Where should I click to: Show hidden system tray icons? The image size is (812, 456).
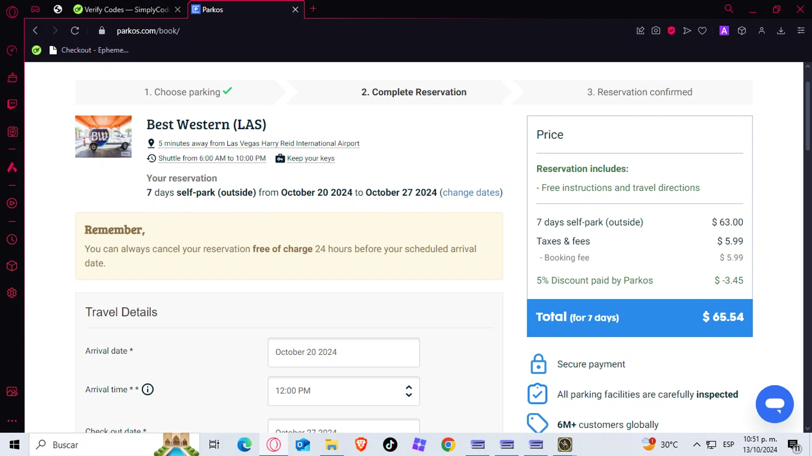point(697,445)
